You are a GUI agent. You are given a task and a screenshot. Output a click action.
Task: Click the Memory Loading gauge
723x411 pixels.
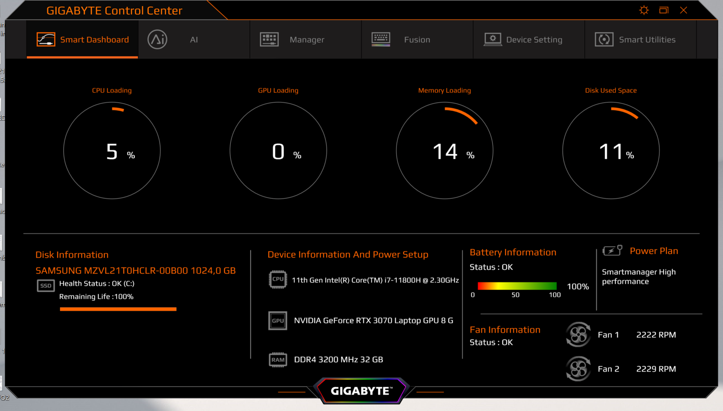point(445,150)
